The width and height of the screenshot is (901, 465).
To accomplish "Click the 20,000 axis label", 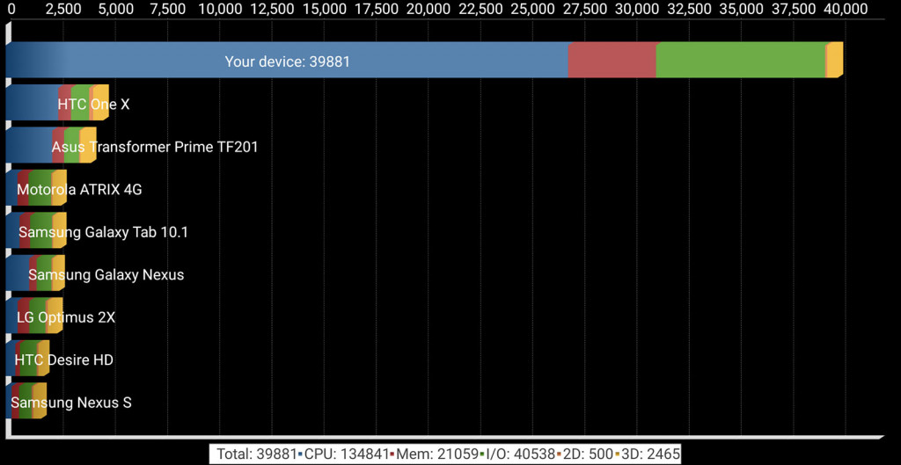I will [x=428, y=10].
